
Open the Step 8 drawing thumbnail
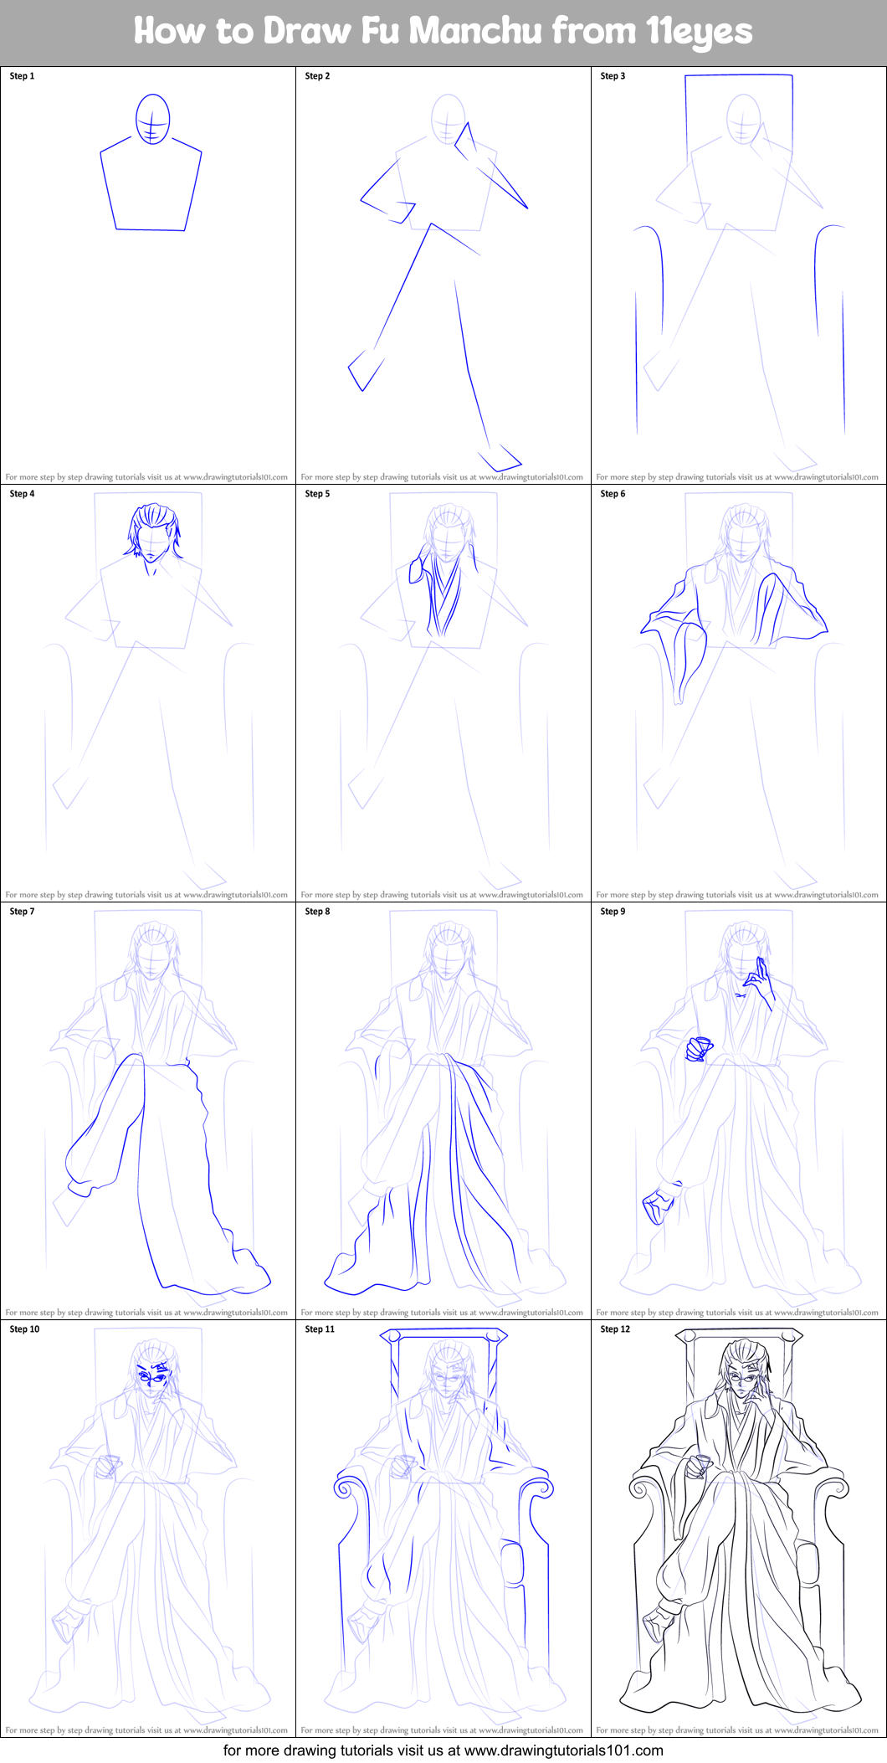(443, 1111)
